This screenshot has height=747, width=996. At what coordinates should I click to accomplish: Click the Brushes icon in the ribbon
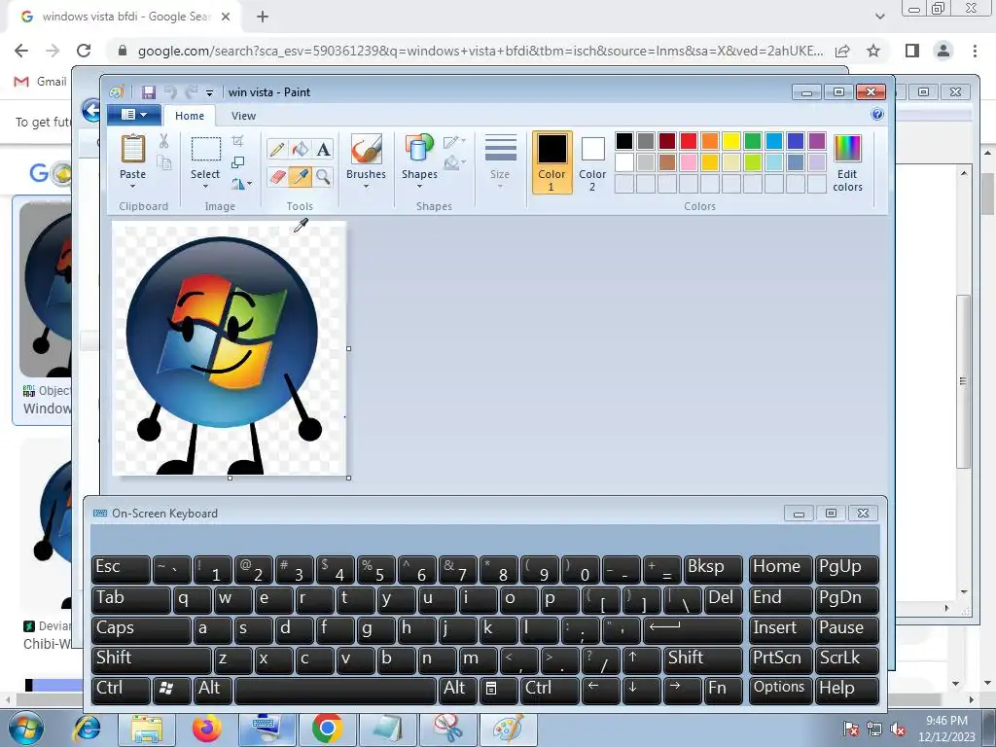pos(366,149)
